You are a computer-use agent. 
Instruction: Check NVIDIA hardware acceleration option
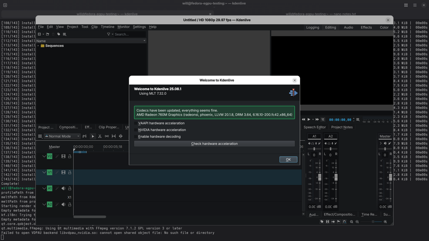136,130
